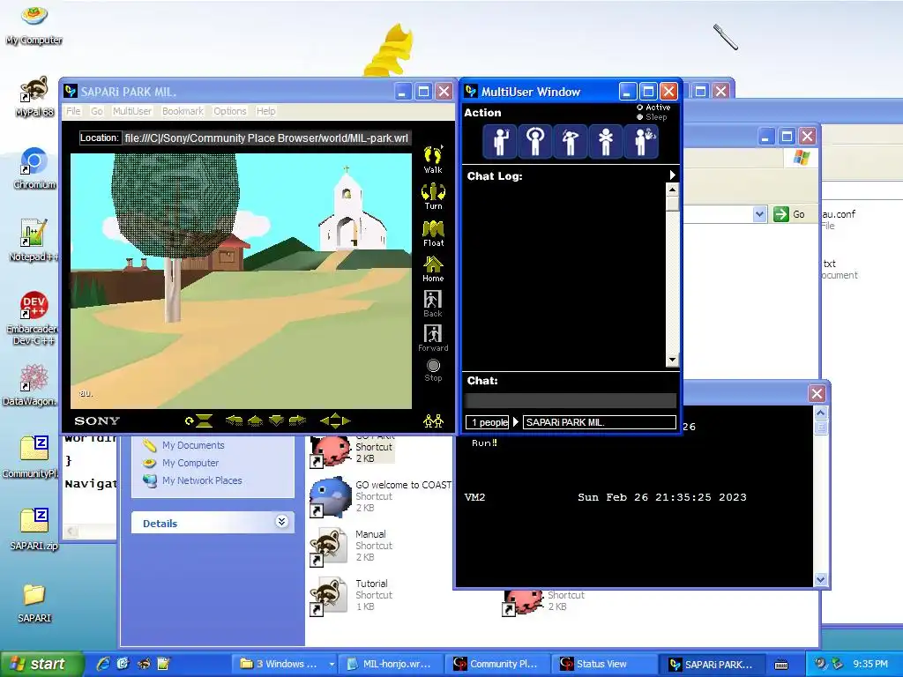The image size is (903, 677).
Task: Trigger the head-scratching action
Action: coord(571,141)
